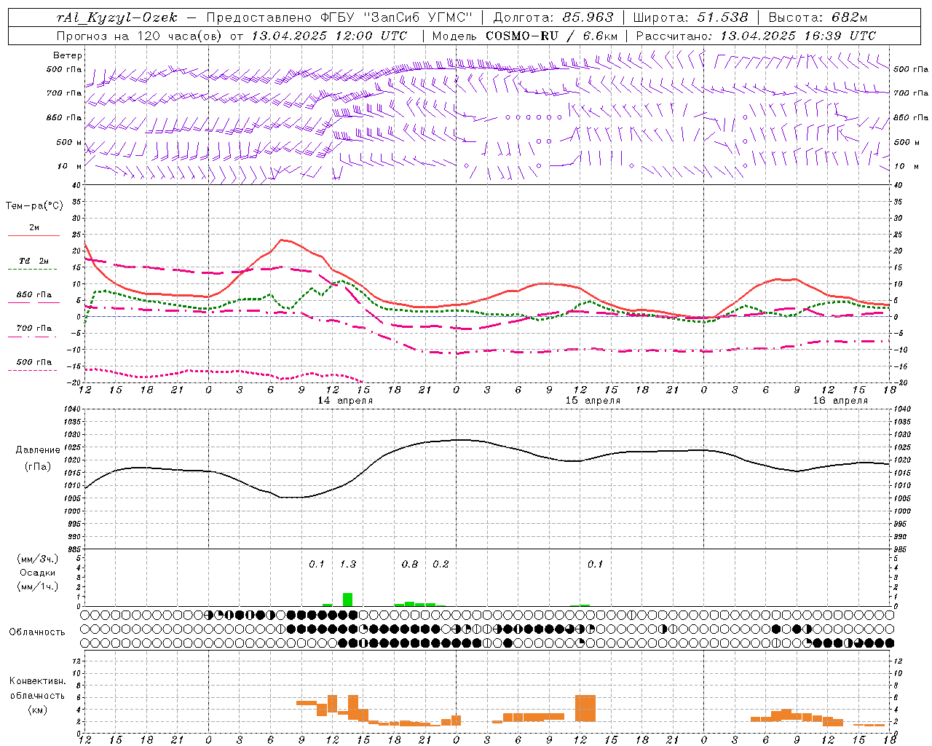Click the "Долгота: 85.963" value
The image size is (932, 746).
tap(553, 17)
